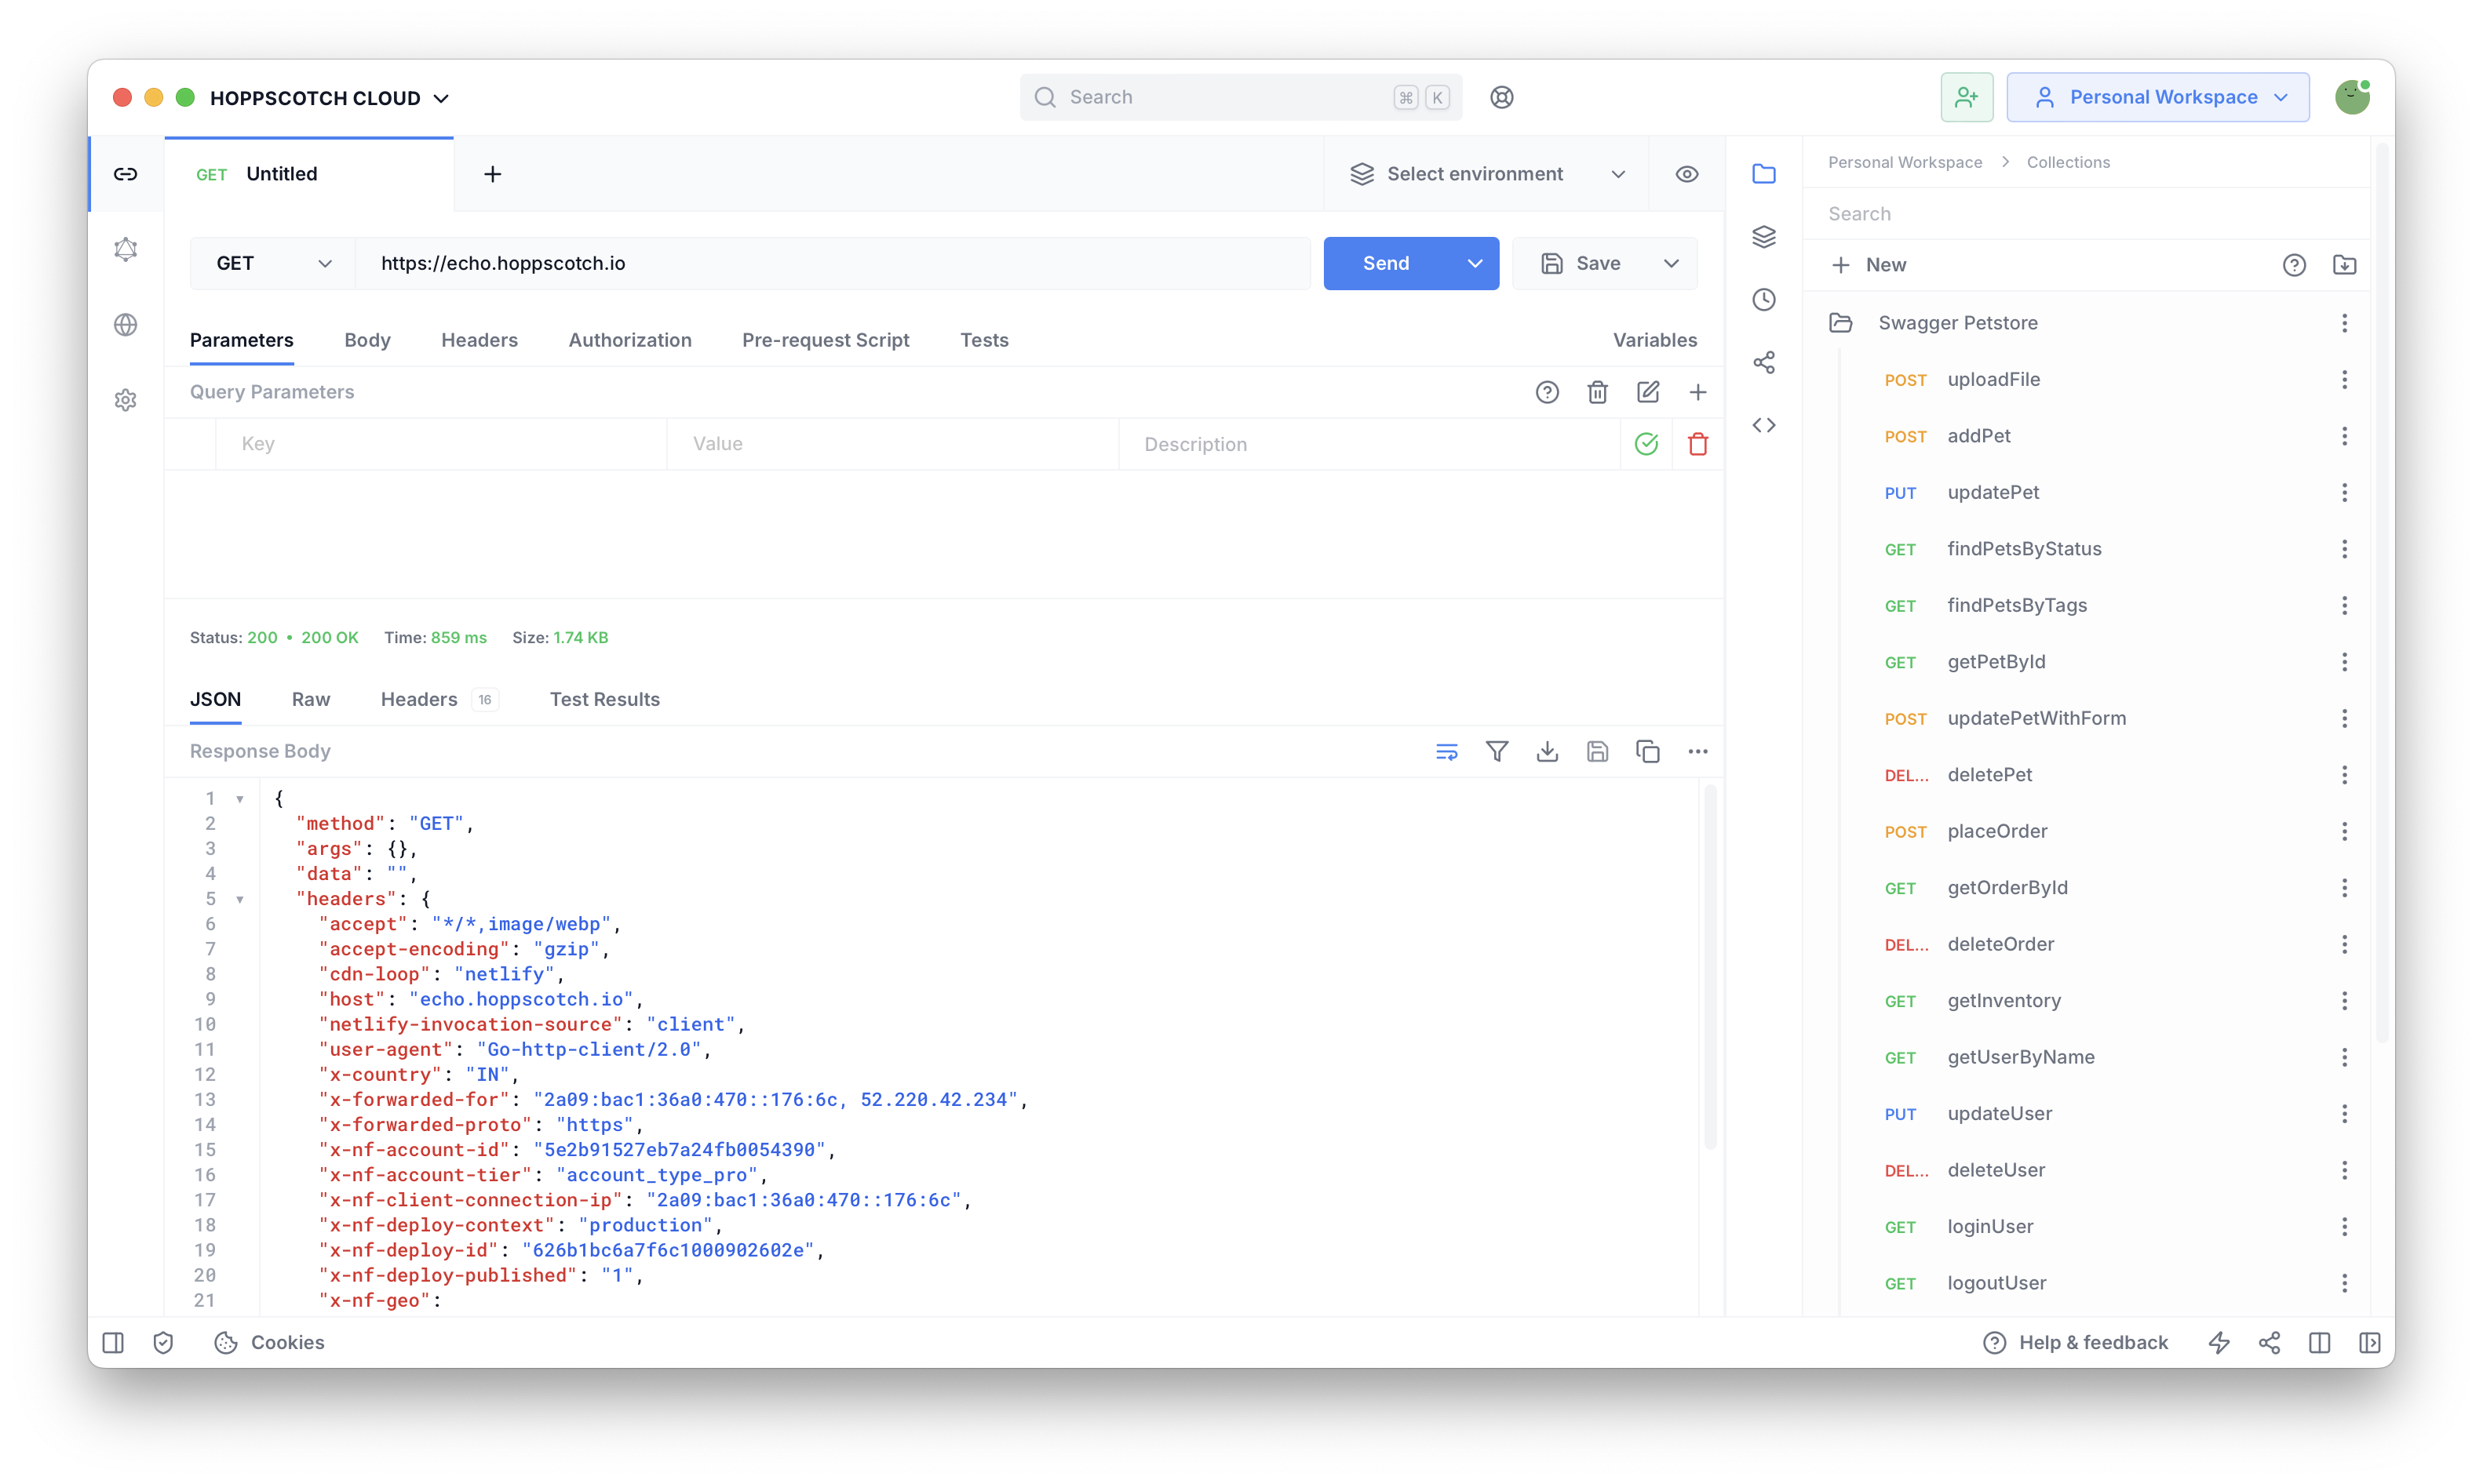Click the support lifebuoy icon in header
Screen dimensions: 2483x1484
[1501, 97]
